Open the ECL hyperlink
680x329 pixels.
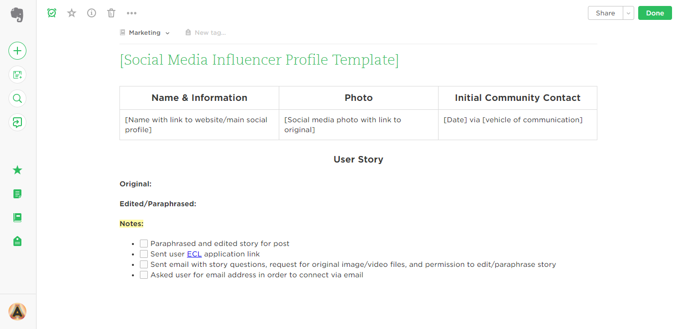(194, 254)
